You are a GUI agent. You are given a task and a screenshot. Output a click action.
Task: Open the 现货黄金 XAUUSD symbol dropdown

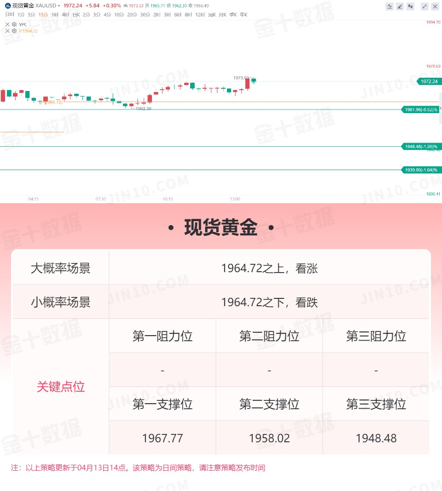click(59, 6)
